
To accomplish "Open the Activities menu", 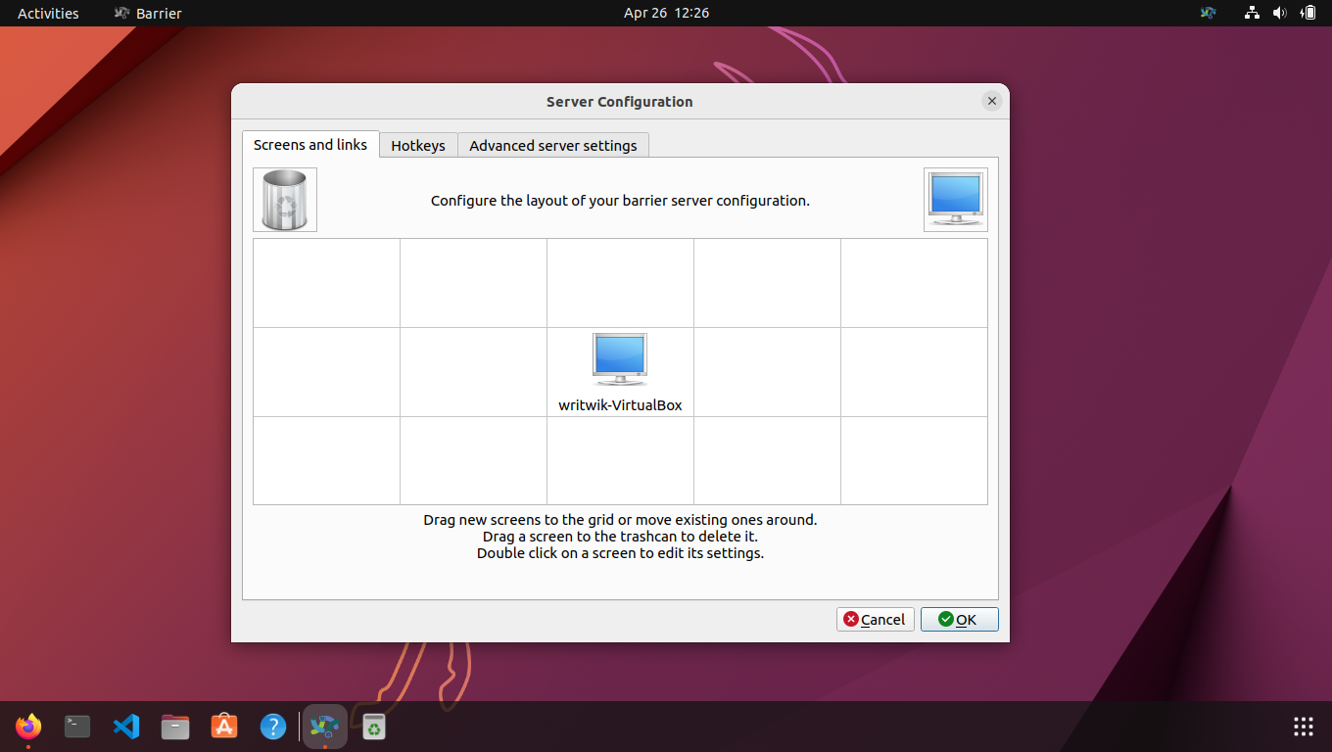I will (47, 13).
